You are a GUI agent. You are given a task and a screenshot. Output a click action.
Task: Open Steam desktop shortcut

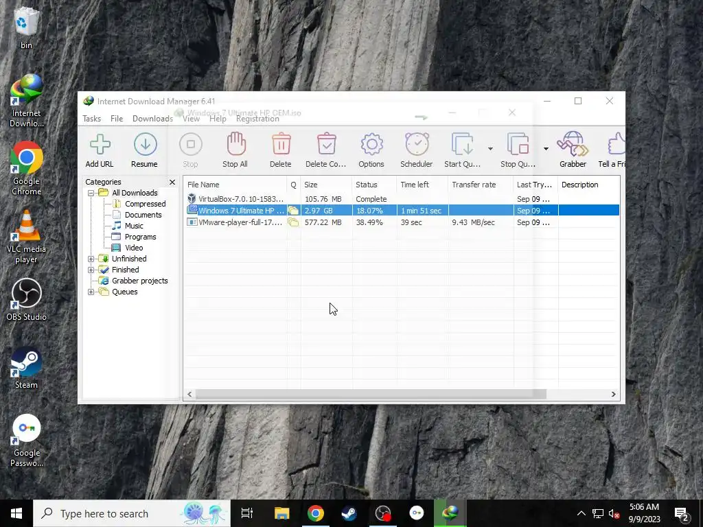(x=26, y=368)
